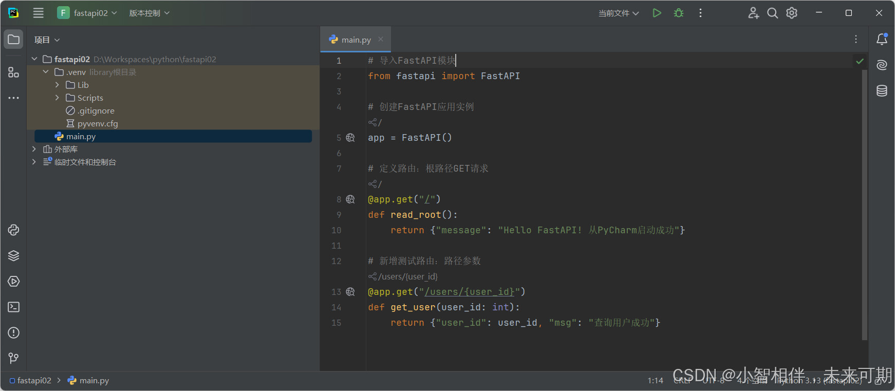Show more tool windows ellipsis
The height and width of the screenshot is (391, 895).
pos(14,98)
